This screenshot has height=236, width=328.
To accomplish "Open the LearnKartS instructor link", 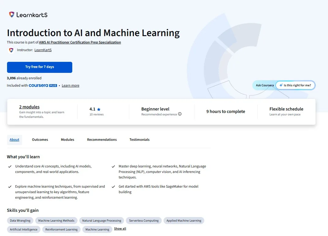I will (x=43, y=50).
